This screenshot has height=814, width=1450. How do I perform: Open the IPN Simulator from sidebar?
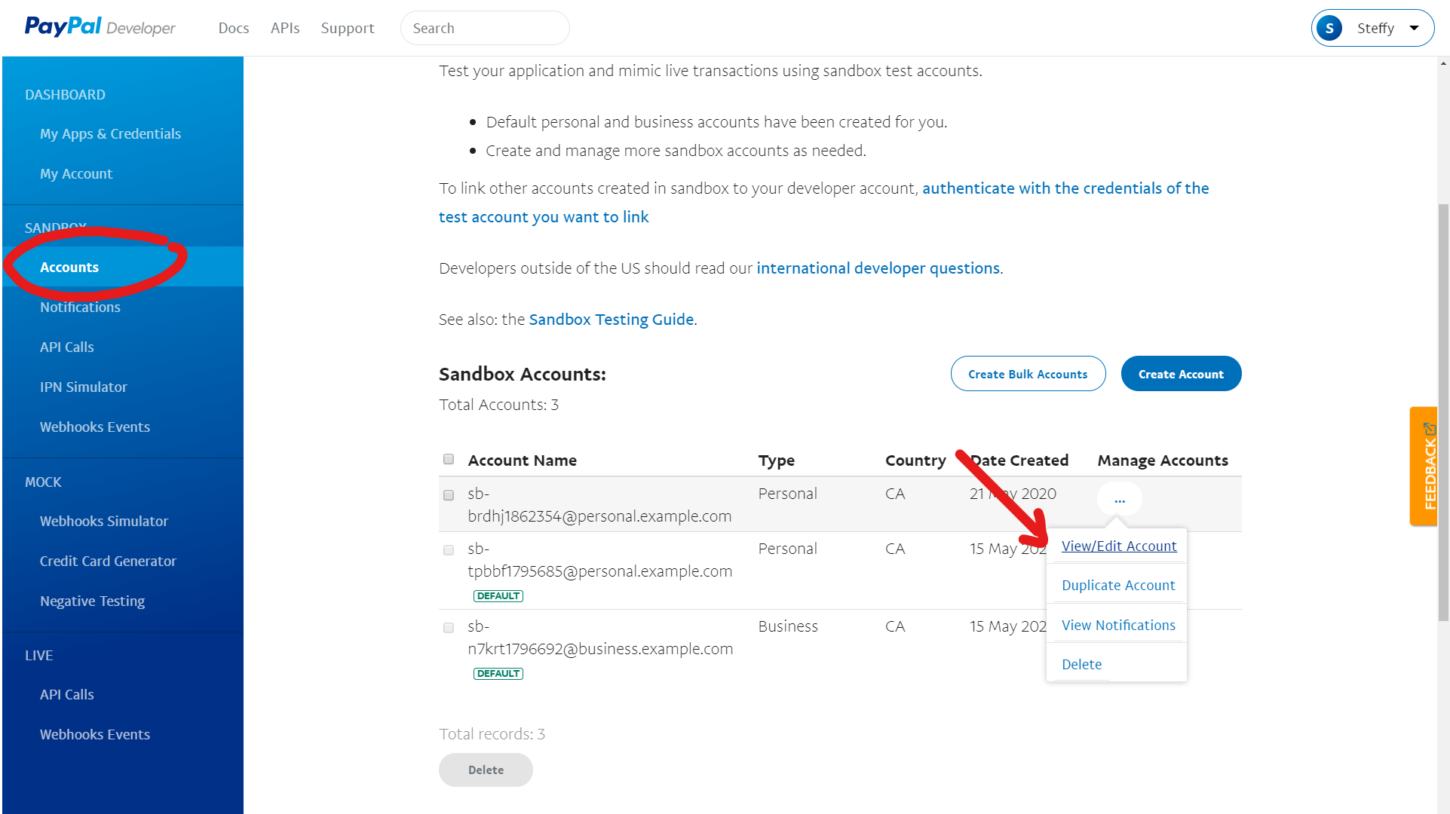(83, 387)
